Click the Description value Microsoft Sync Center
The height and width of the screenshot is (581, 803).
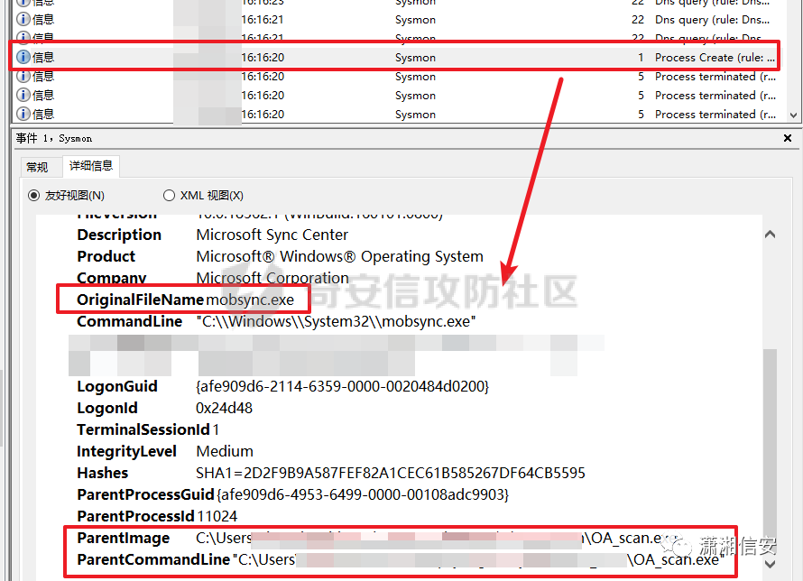272,235
